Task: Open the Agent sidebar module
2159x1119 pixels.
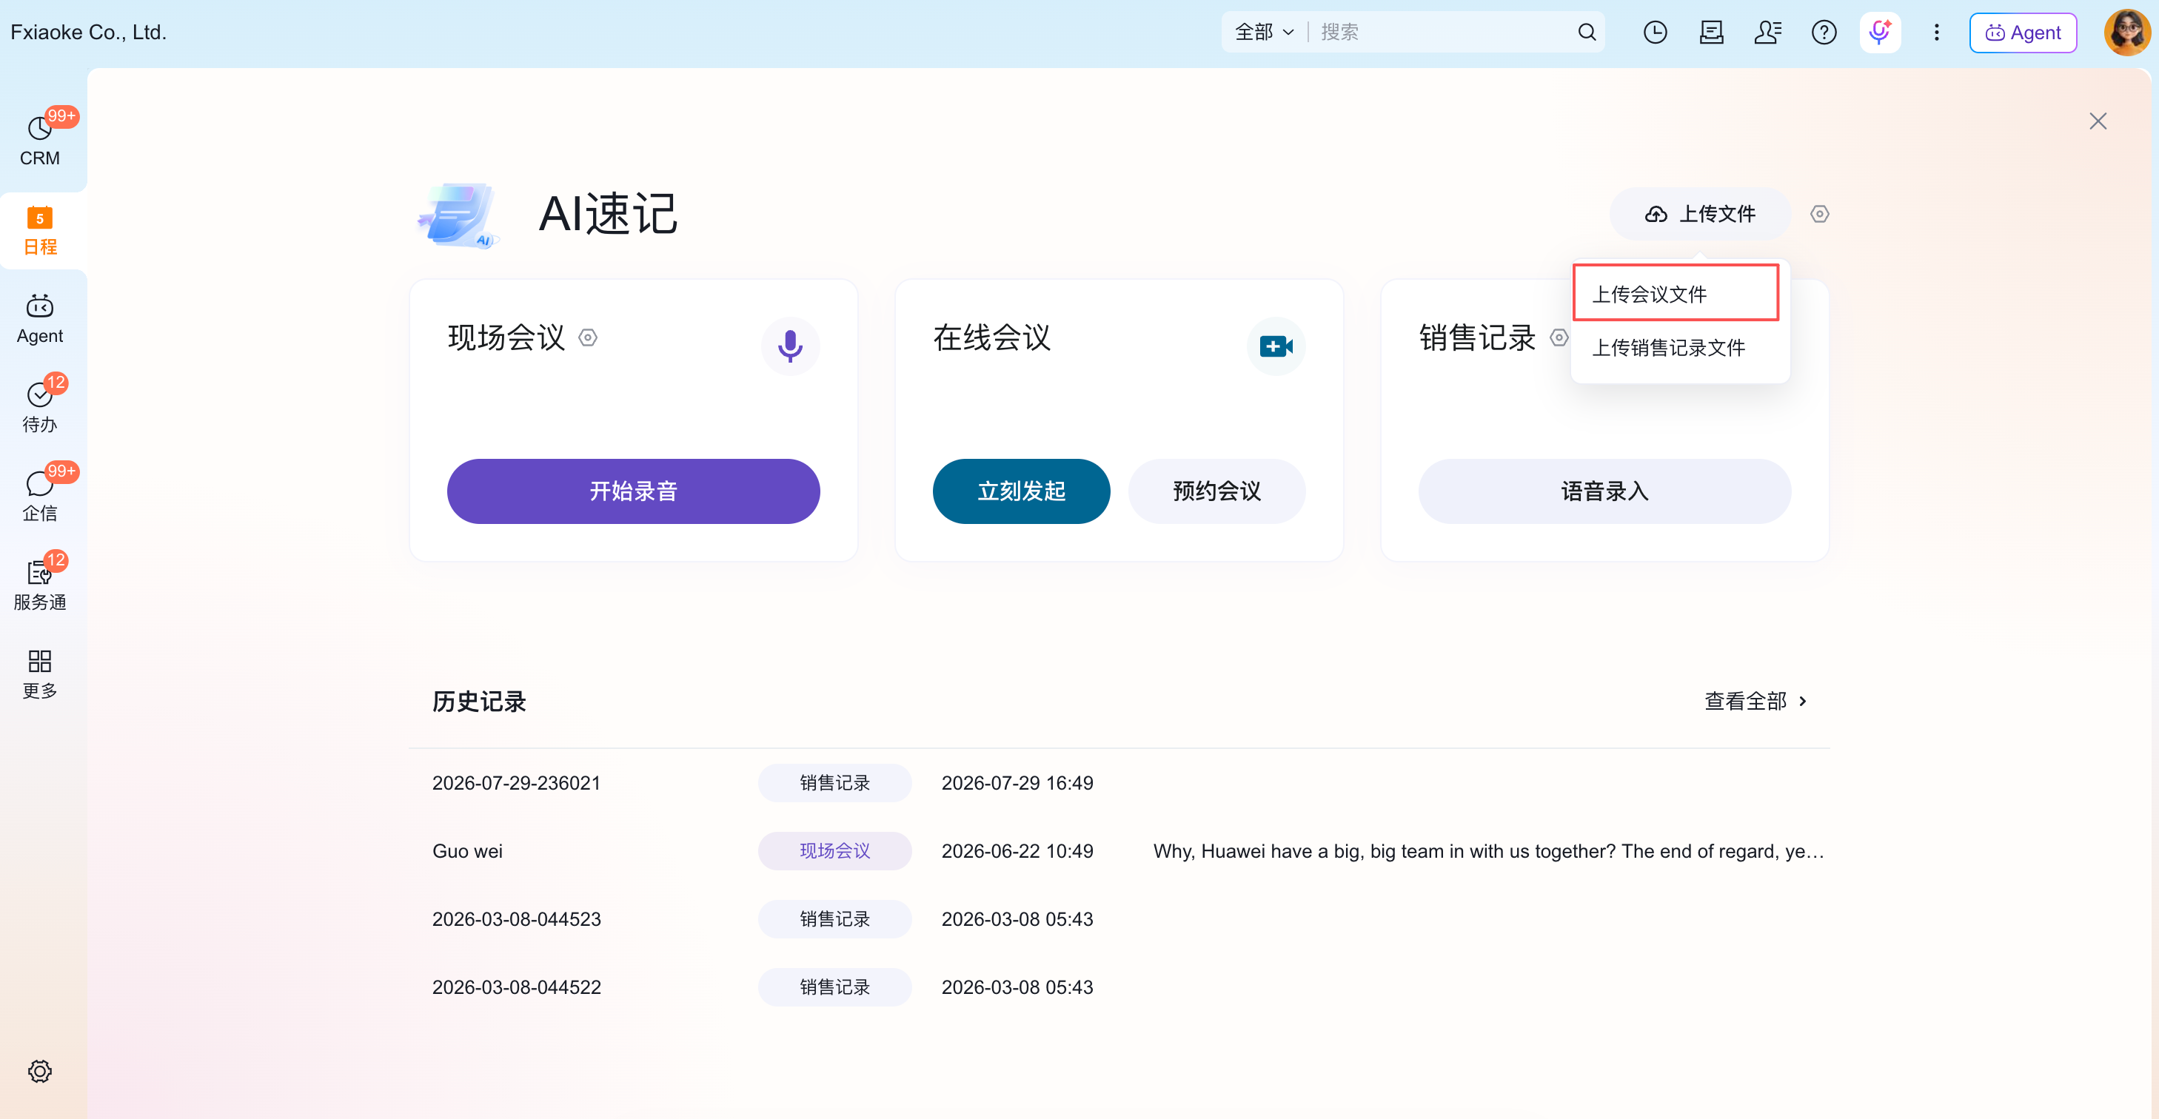Action: (x=40, y=319)
